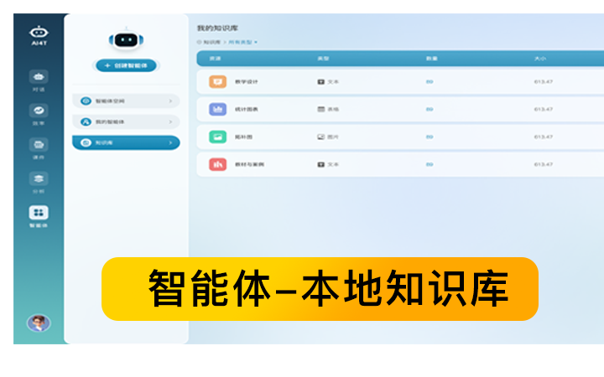
Task: Select the 知识库 menu item
Action: click(x=126, y=143)
